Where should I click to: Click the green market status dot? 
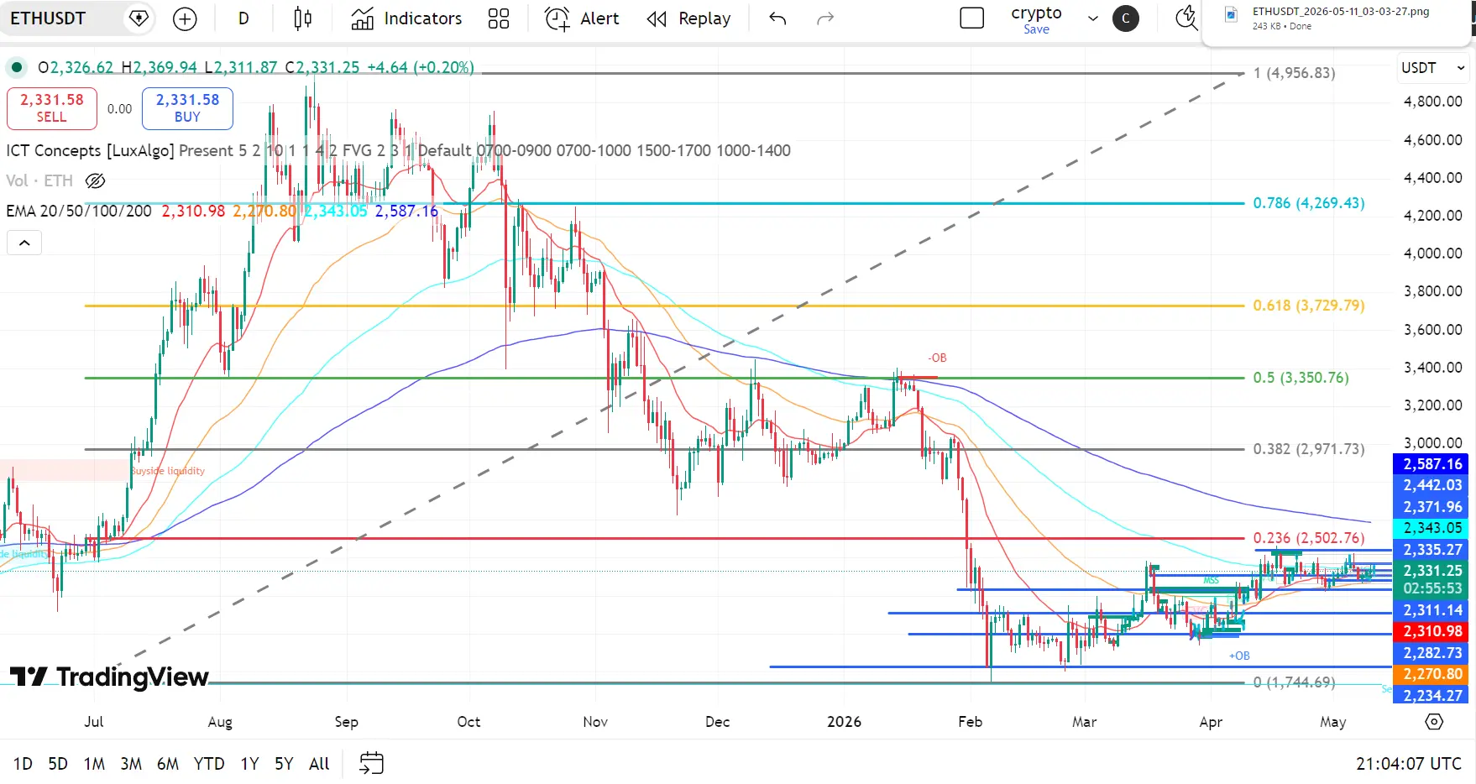pyautogui.click(x=16, y=67)
